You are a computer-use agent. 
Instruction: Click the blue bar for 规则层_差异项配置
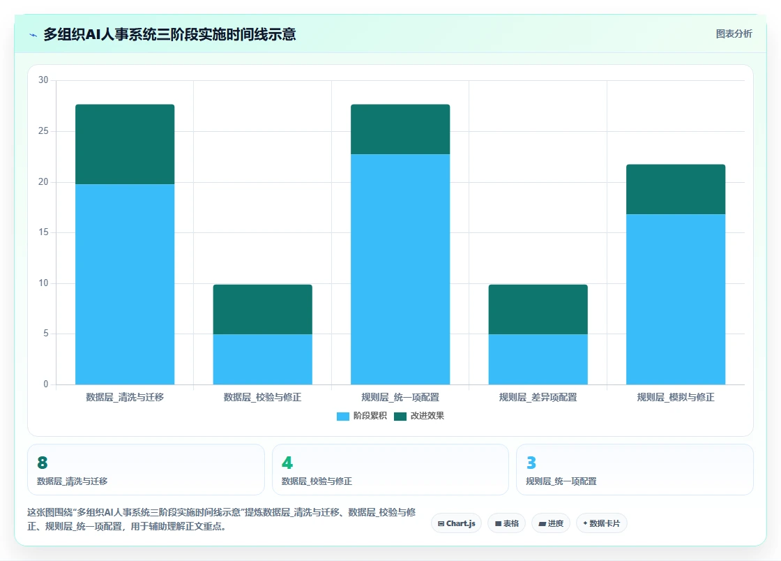point(538,359)
